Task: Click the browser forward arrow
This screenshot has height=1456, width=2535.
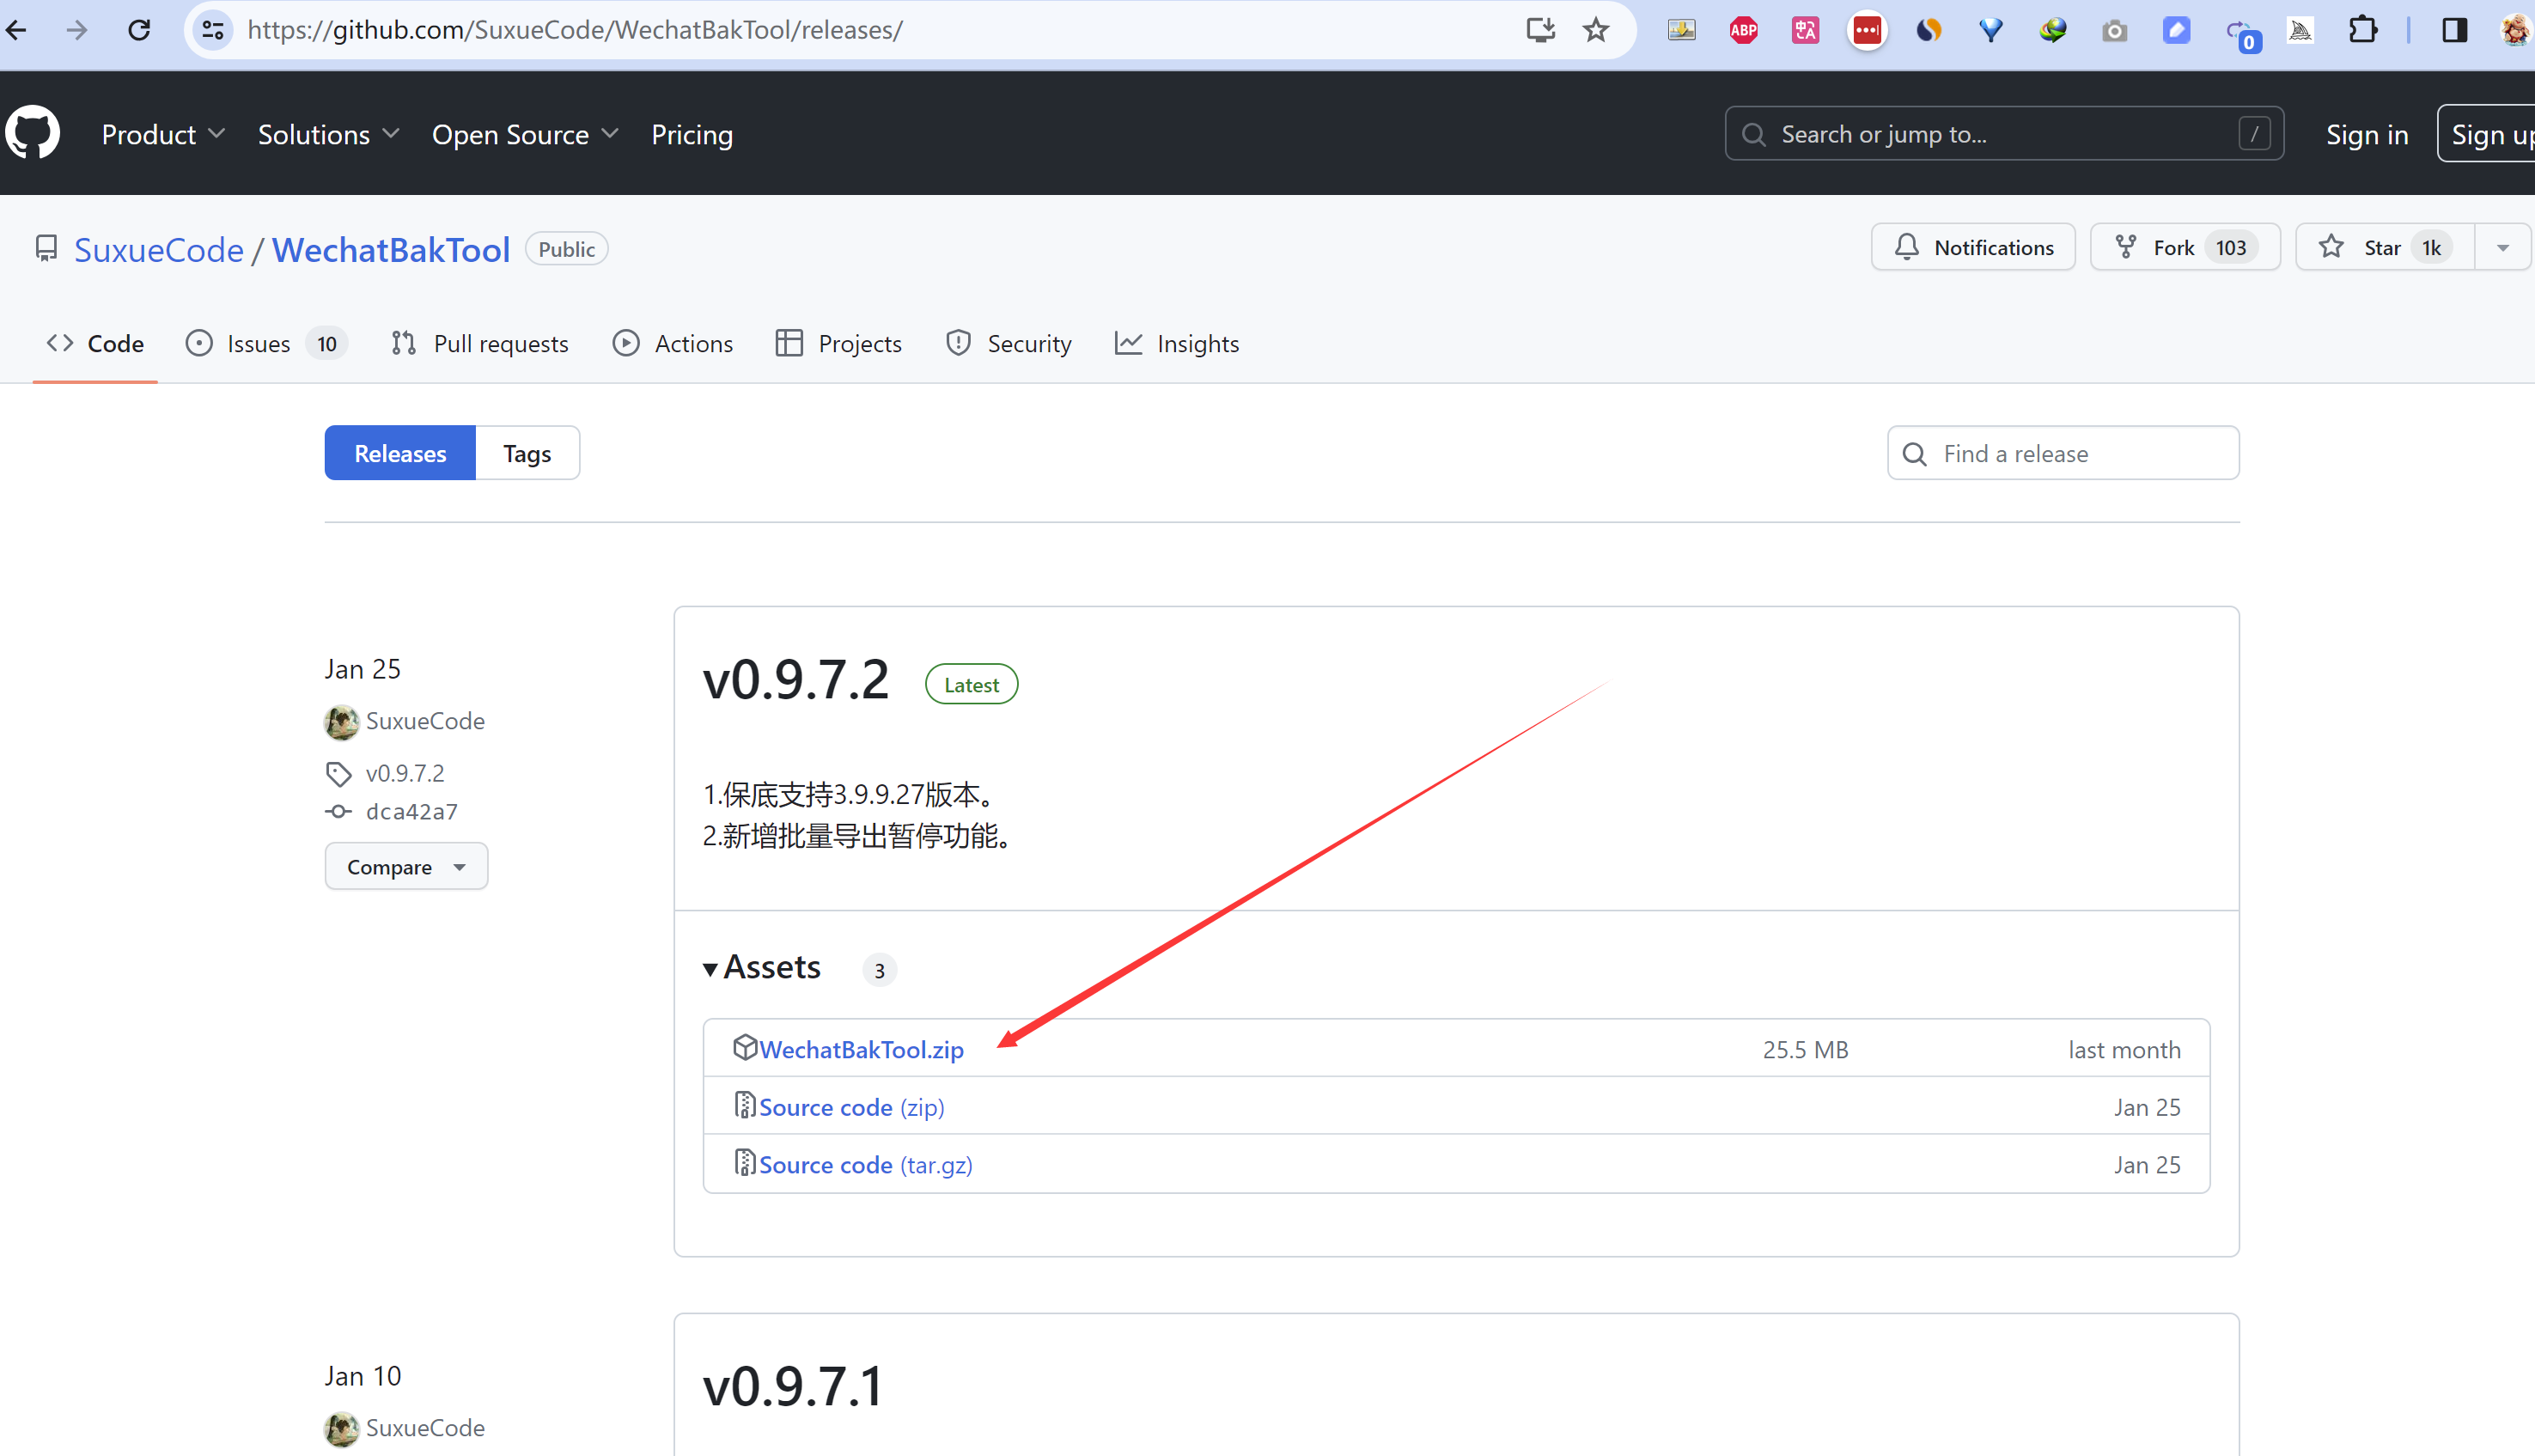Action: click(77, 30)
